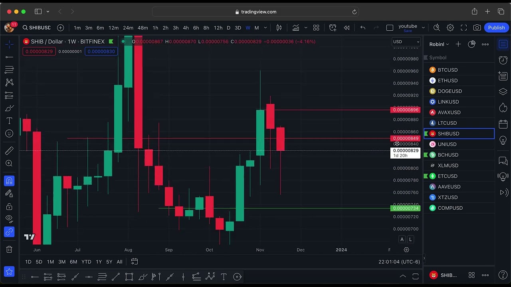Create an alert from toolbar

pyautogui.click(x=333, y=28)
